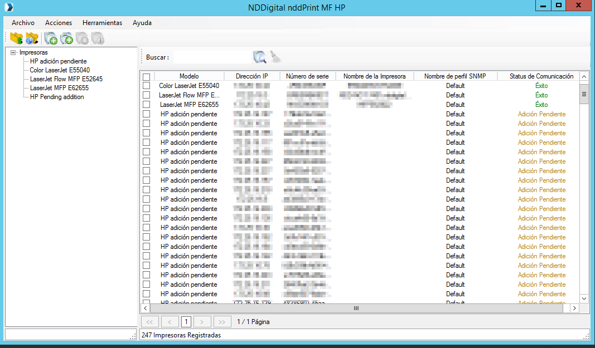Select the LaserJet MFP E62655 row checkbox
This screenshot has height=348, width=595.
[x=146, y=105]
